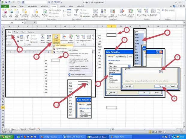Click Consolidate in main ribbon
The width and height of the screenshot is (186, 139).
point(122,13)
